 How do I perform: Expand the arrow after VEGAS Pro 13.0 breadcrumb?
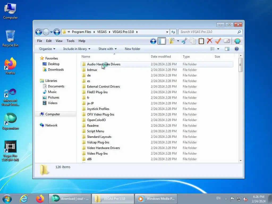point(137,32)
